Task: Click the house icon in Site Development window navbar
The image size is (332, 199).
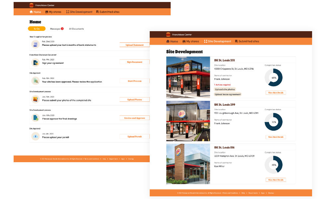Action: (168, 41)
